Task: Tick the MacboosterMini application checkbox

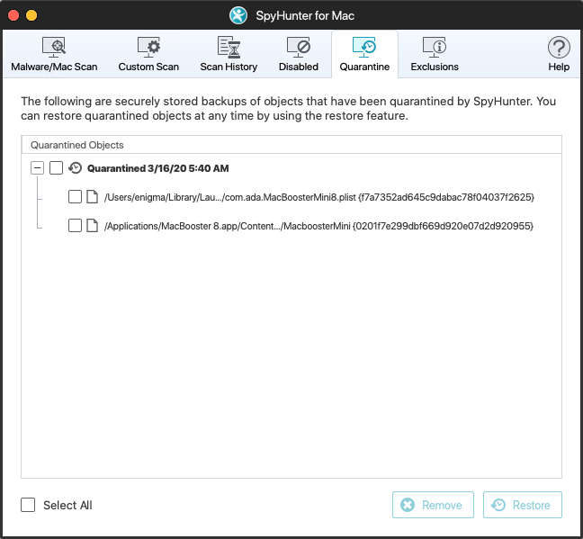Action: [x=76, y=226]
